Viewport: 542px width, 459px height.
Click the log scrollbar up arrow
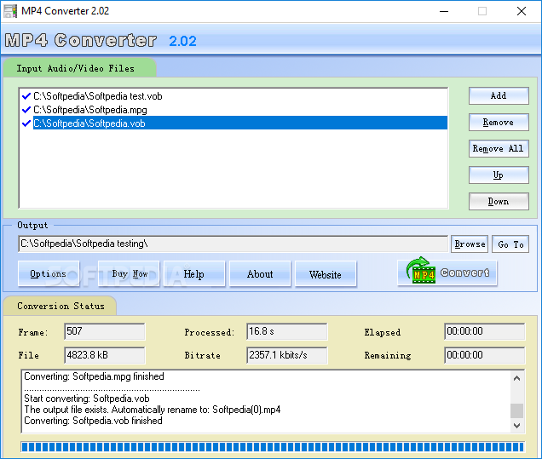pos(516,378)
